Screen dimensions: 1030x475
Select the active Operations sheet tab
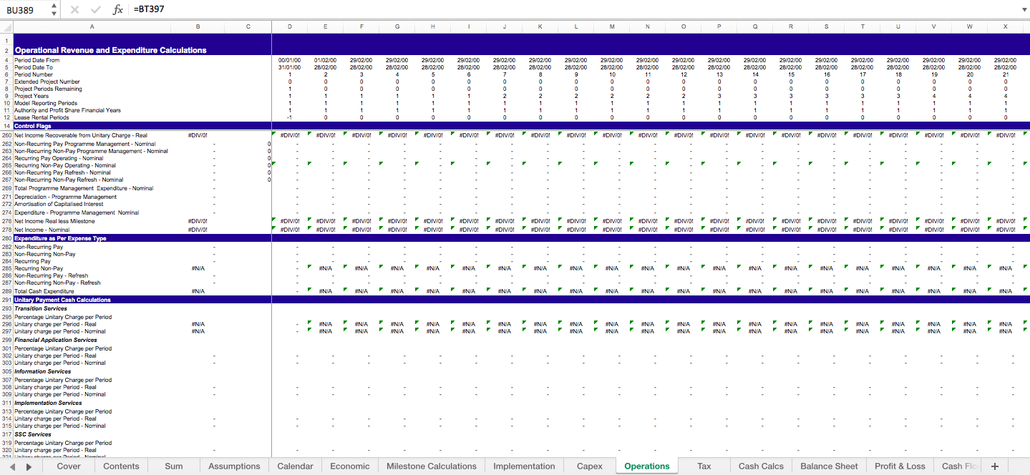[647, 466]
